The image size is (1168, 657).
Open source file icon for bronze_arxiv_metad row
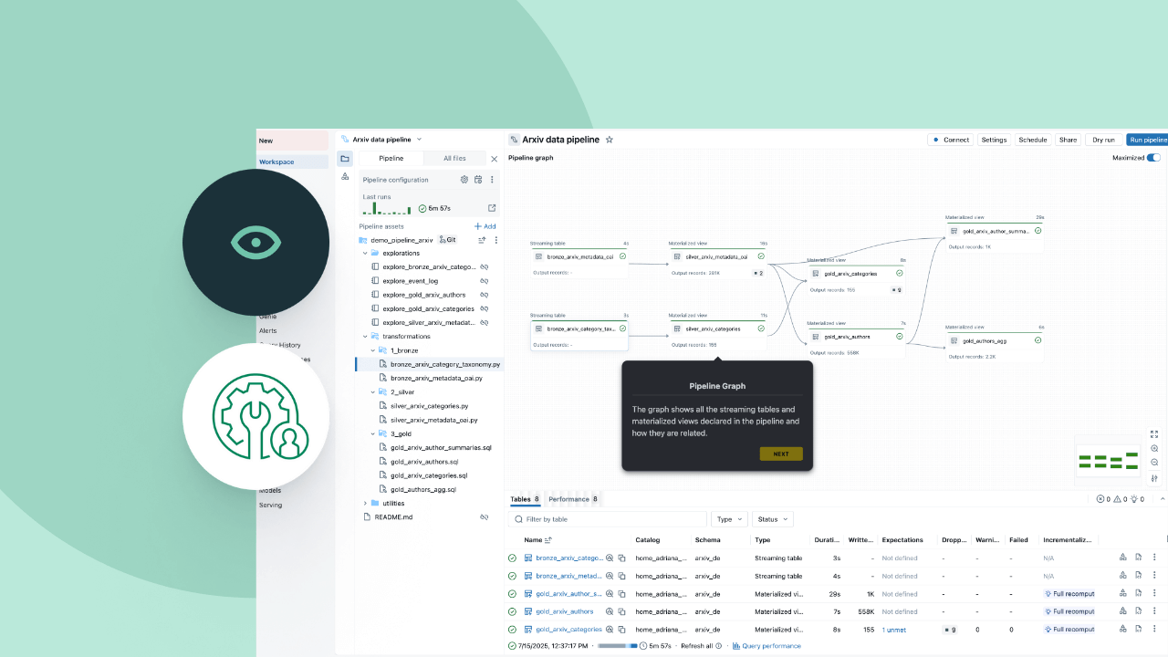coord(1139,576)
